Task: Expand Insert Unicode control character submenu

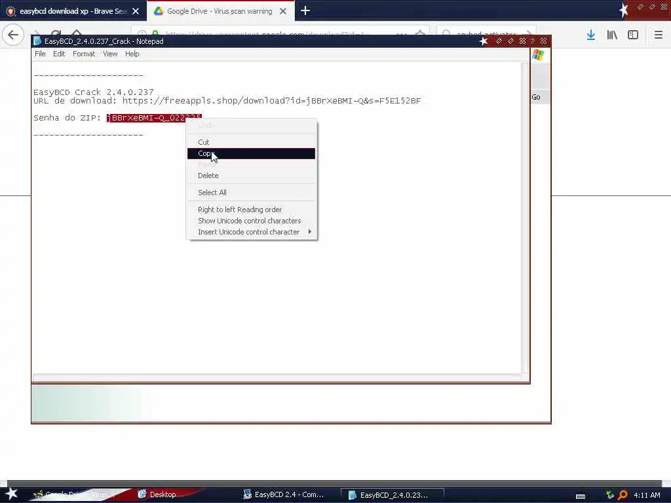Action: pyautogui.click(x=251, y=232)
